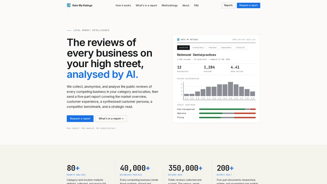
Task: Go to Methodology in the top navigation
Action: coord(170,5)
